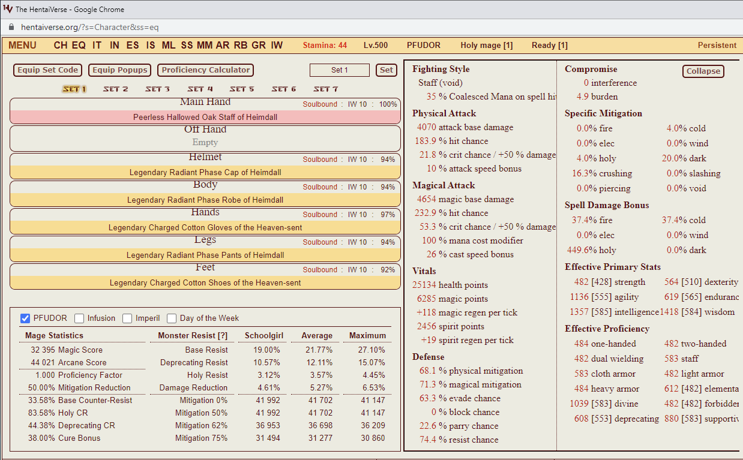Click Legendary Charged Cotton Shoes of the Heaven-sent

(205, 283)
